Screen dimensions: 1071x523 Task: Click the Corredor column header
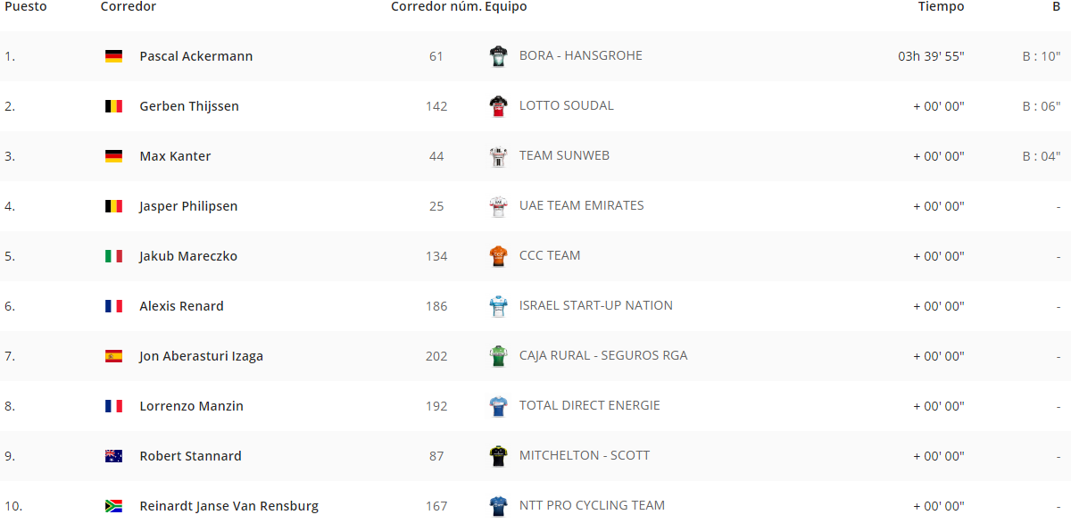coord(129,6)
